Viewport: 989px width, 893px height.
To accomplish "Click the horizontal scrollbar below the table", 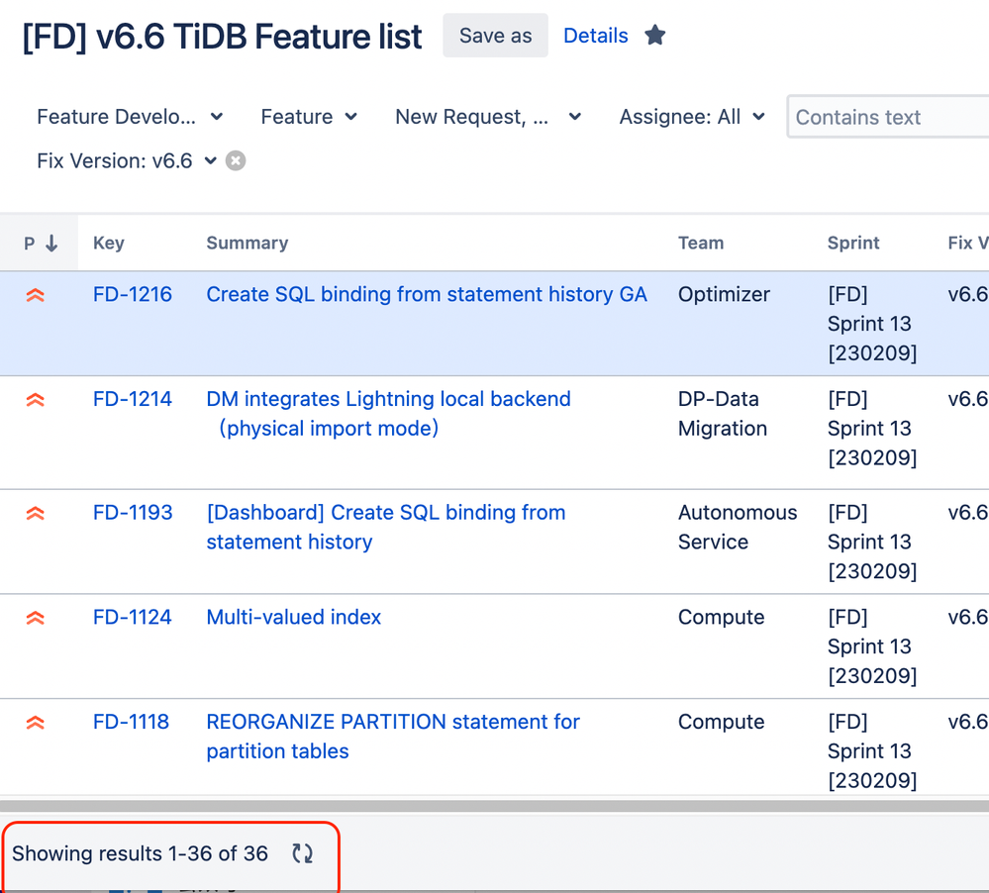I will [495, 806].
